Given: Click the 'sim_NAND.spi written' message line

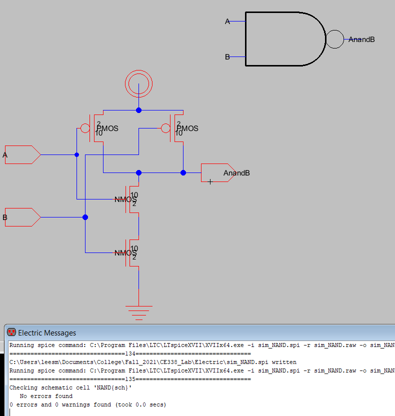Looking at the screenshot, I should click(153, 362).
